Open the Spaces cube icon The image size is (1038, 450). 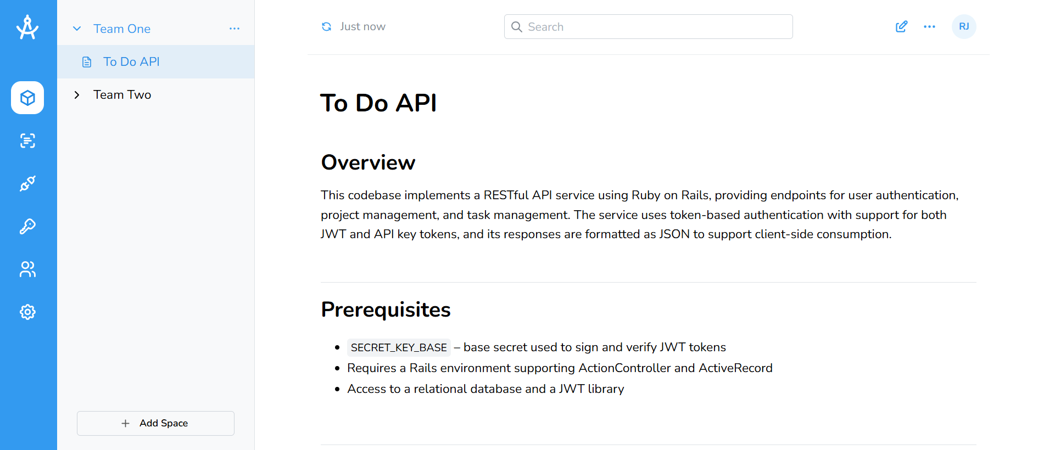tap(27, 98)
